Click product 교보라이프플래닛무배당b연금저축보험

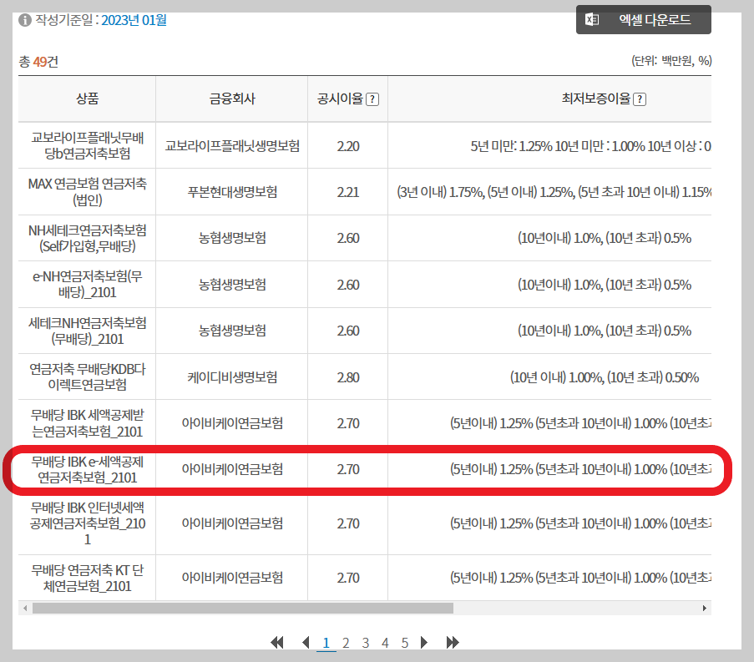click(x=87, y=145)
